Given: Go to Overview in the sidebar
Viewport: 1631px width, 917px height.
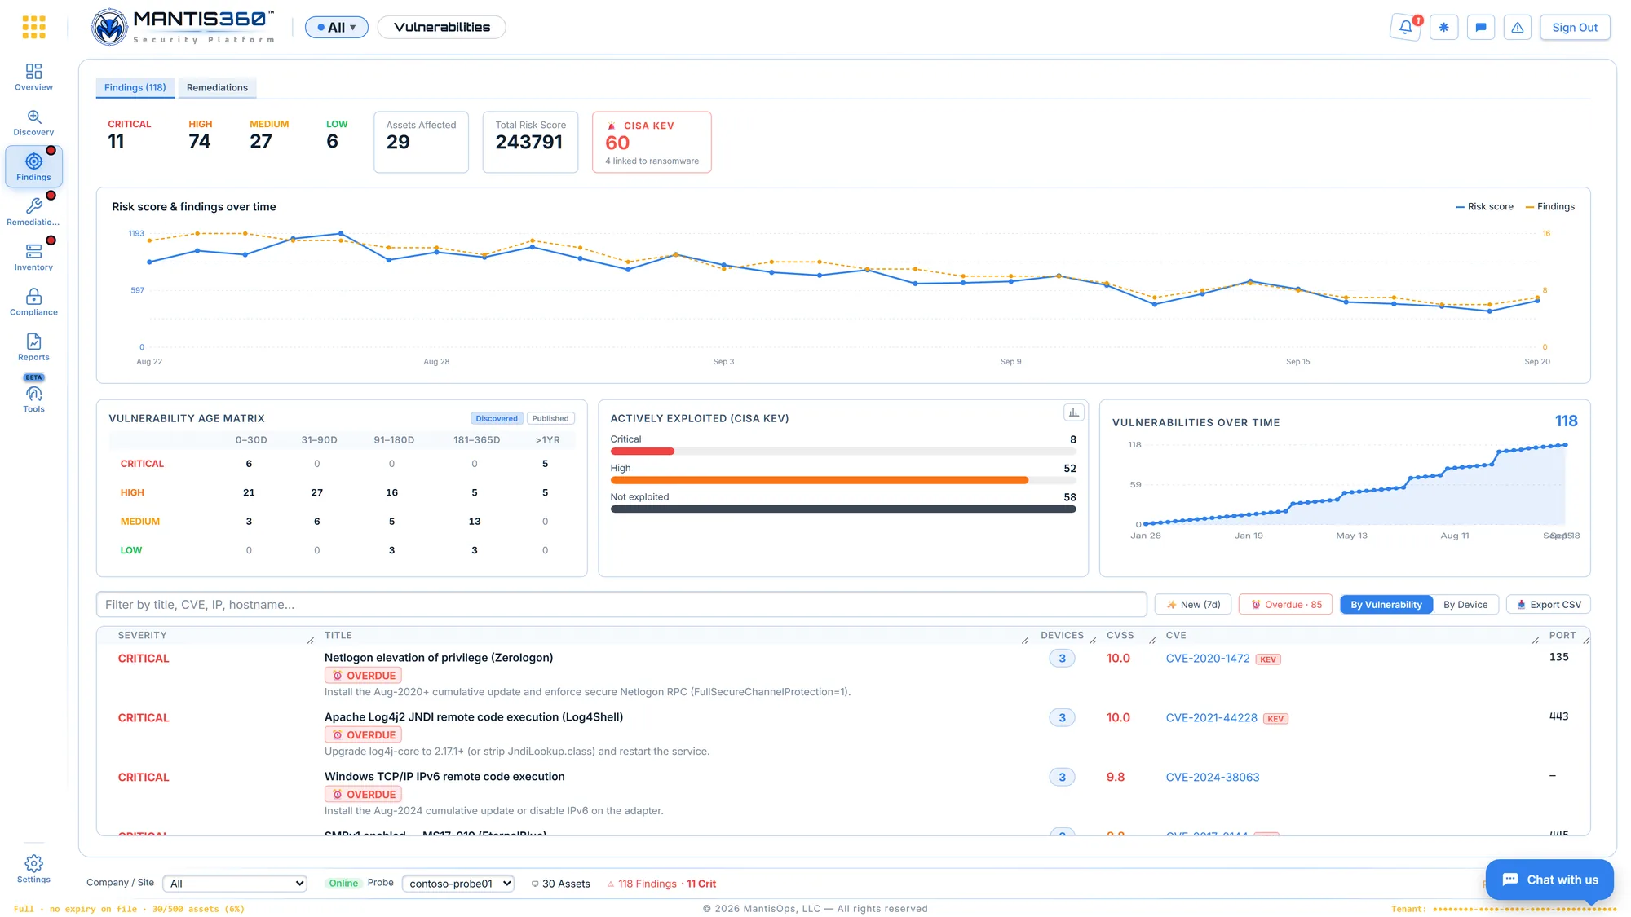Looking at the screenshot, I should (x=33, y=77).
